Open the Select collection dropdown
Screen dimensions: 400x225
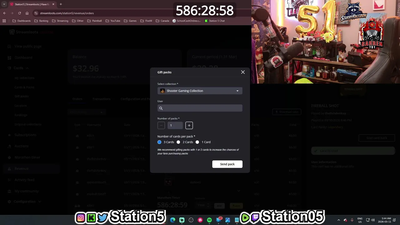(200, 91)
